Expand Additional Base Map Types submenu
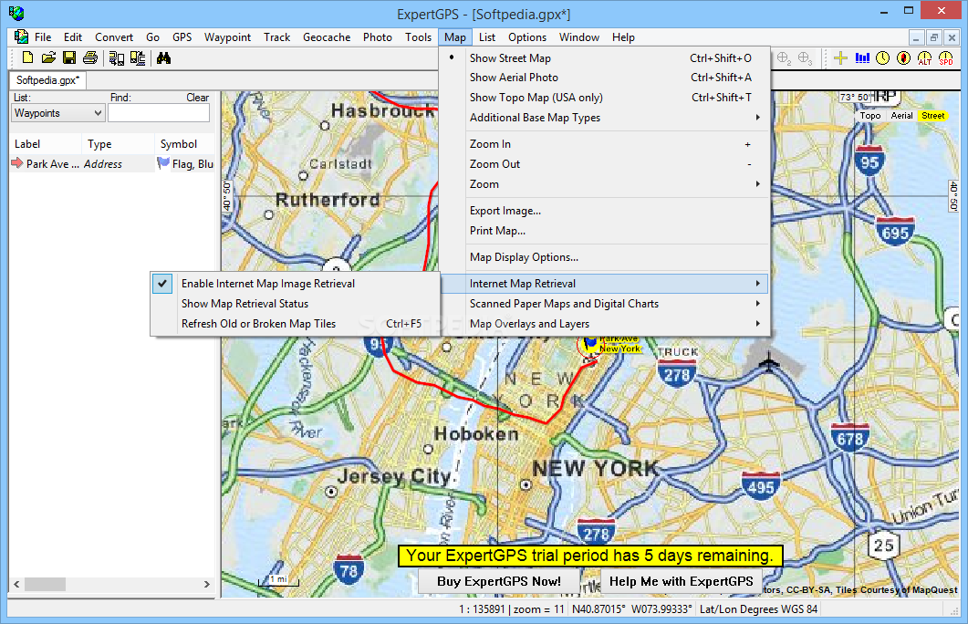 click(605, 118)
